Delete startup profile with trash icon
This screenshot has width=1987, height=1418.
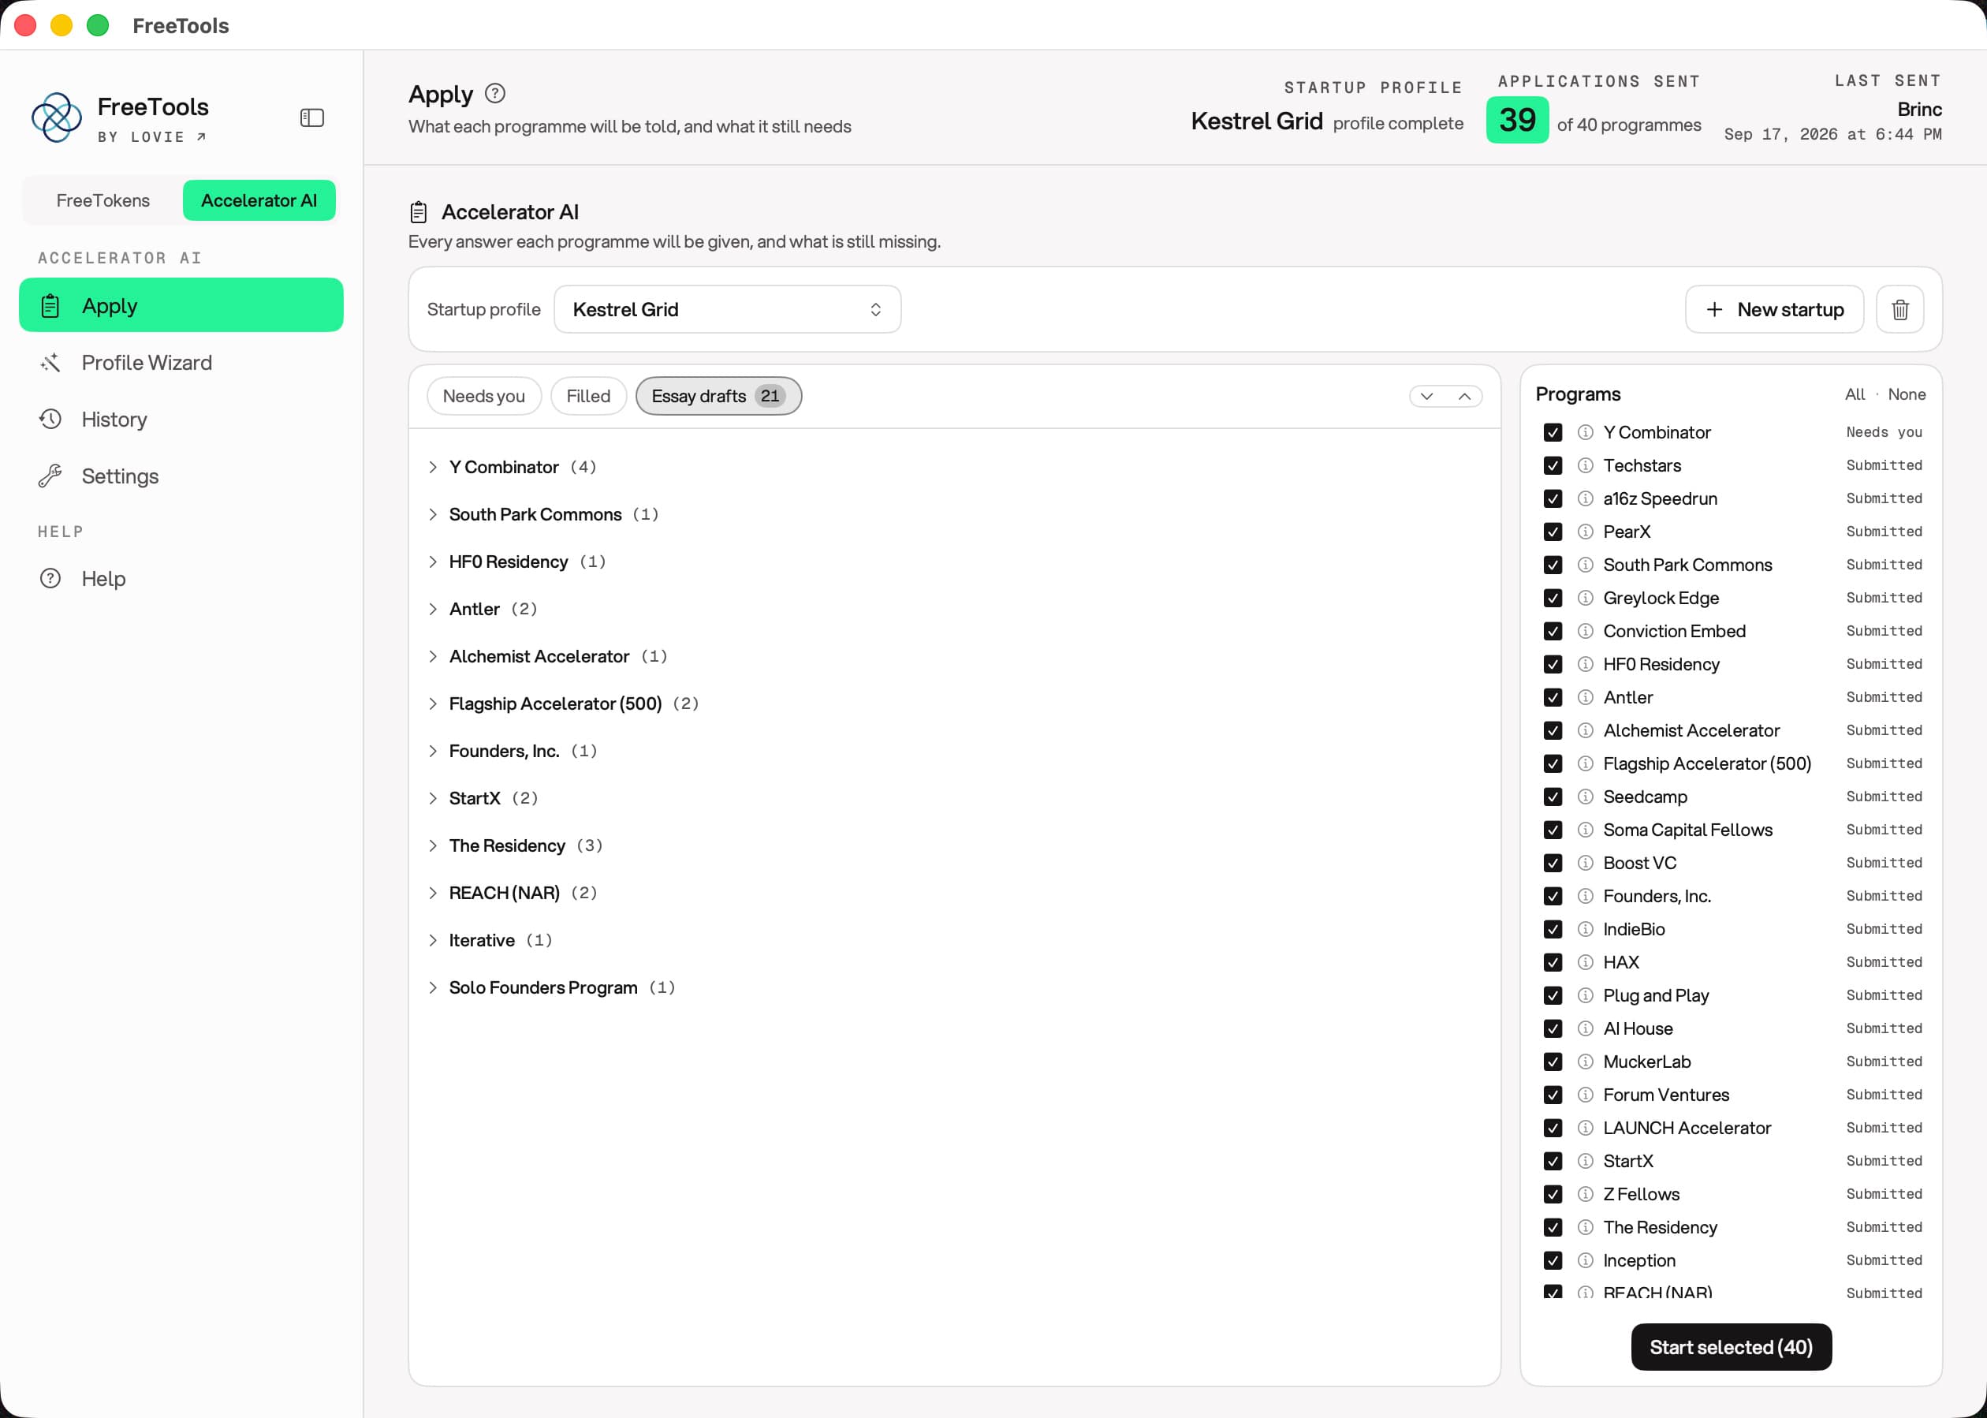1899,309
